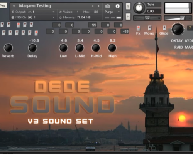Click the H-Mid EQ knob
193x154 pixels.
tap(96, 48)
